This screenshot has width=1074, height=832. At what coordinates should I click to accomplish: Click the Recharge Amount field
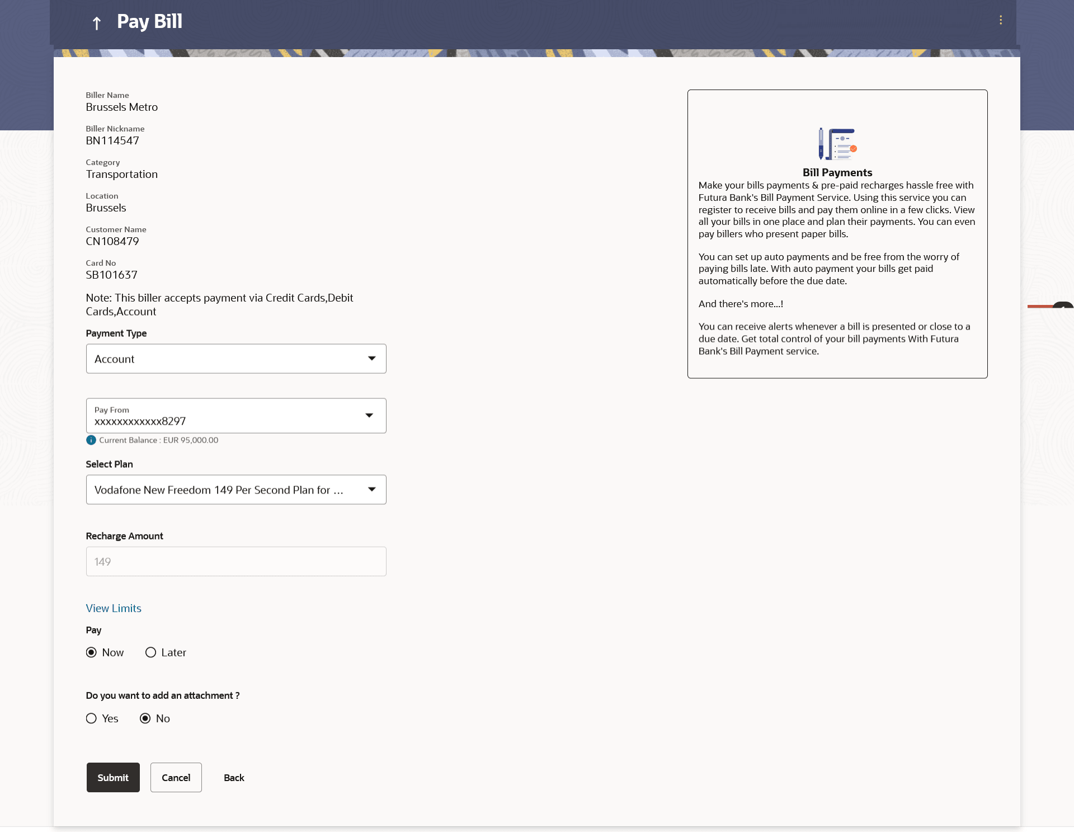[235, 562]
